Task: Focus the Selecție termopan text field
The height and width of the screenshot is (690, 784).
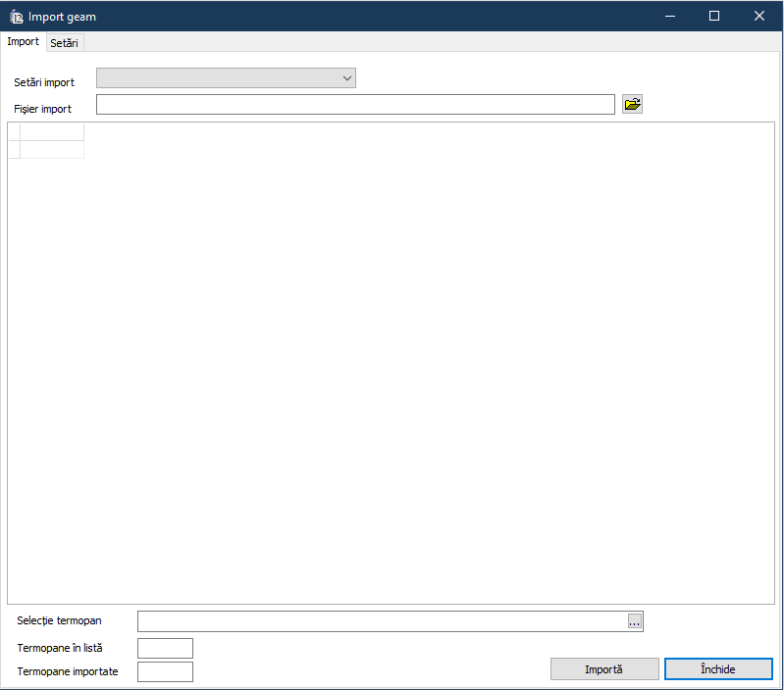Action: point(383,621)
